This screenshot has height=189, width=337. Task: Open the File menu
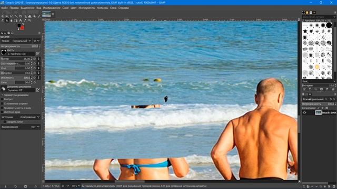[x=4, y=8]
